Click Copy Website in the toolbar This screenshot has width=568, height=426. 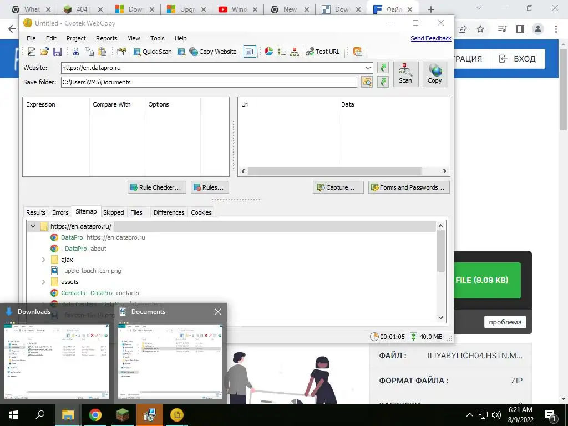(x=213, y=52)
